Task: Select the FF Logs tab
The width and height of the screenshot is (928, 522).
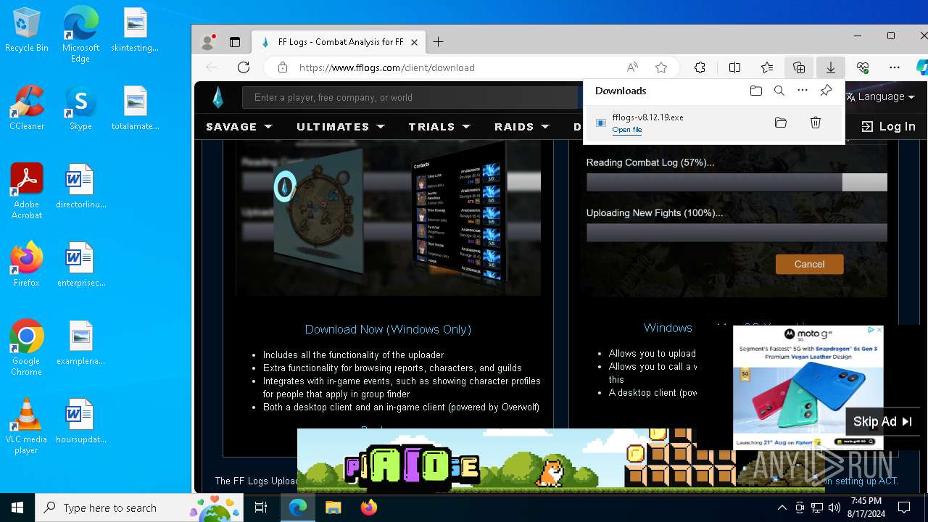Action: pyautogui.click(x=339, y=42)
